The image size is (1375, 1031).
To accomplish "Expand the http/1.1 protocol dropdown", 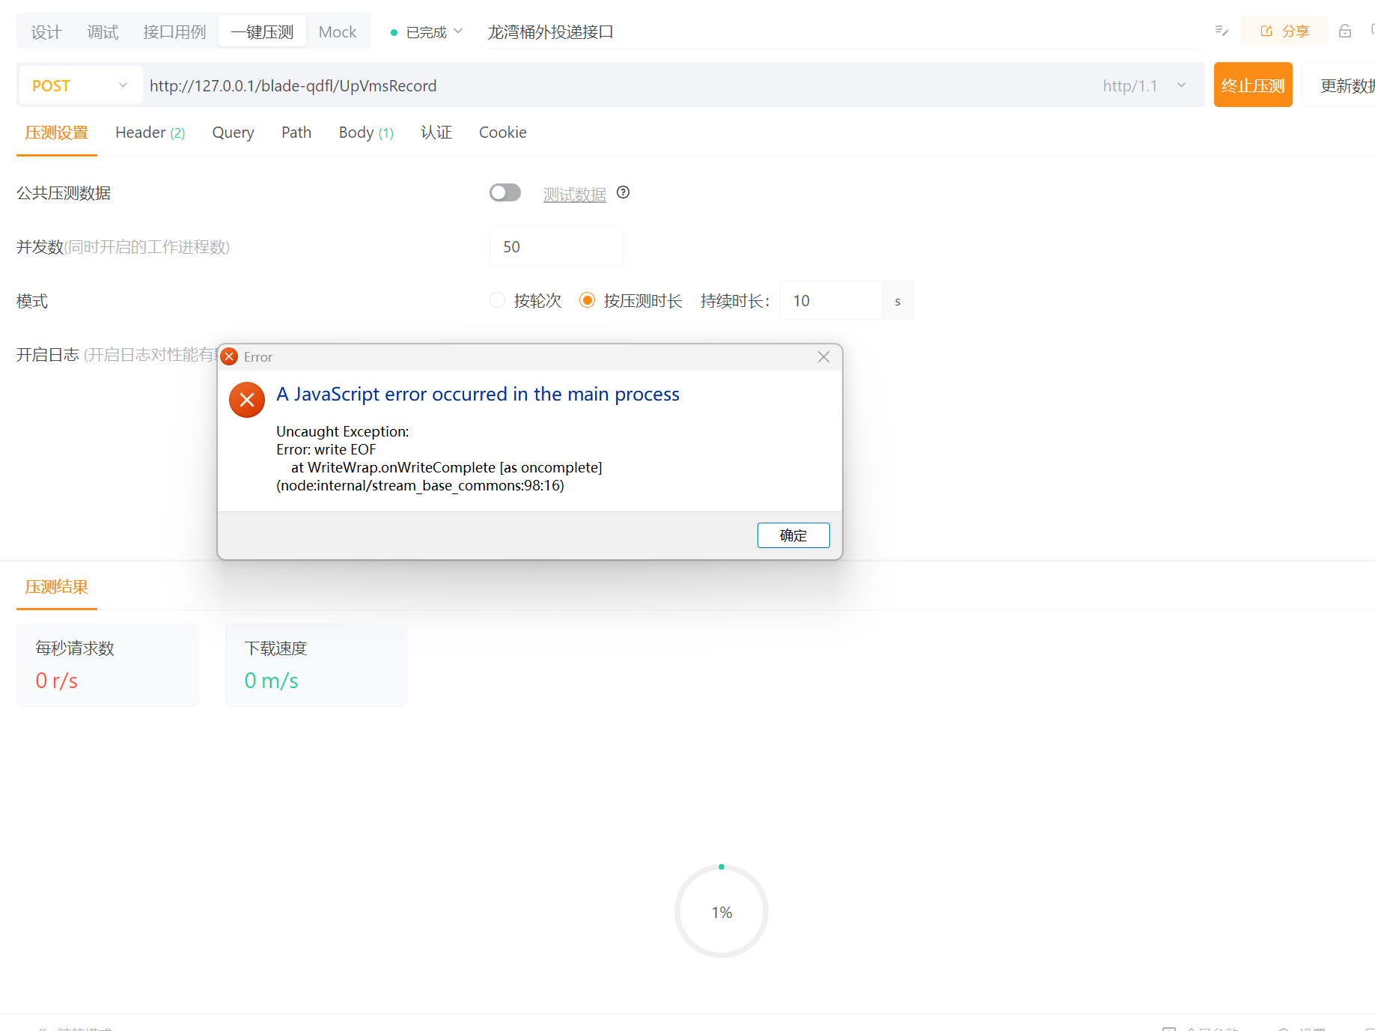I will (x=1181, y=85).
